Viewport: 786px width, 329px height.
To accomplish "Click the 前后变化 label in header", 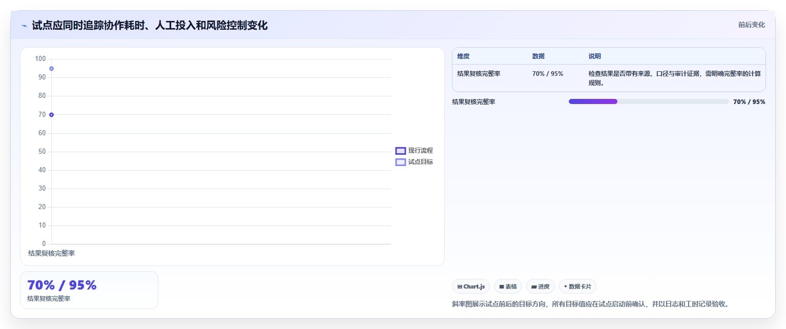I will pos(752,25).
